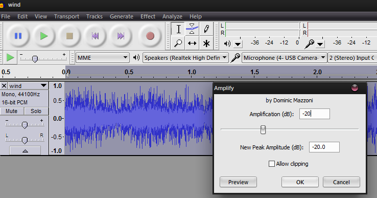Screen dimensions: 377x198
Task: Click the output speaker meter icon
Action: point(227,43)
